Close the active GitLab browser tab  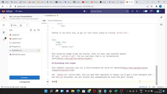pos(132,2)
